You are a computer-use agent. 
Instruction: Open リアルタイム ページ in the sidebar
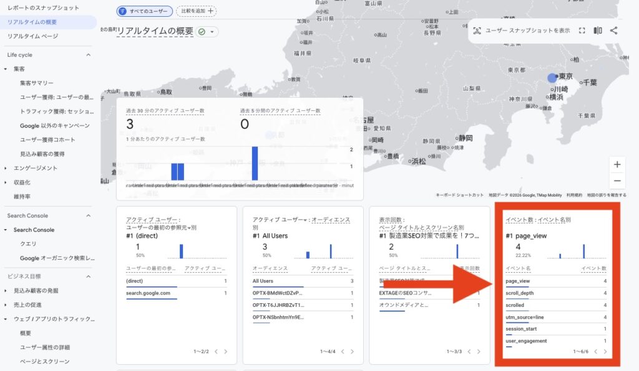[x=32, y=36]
